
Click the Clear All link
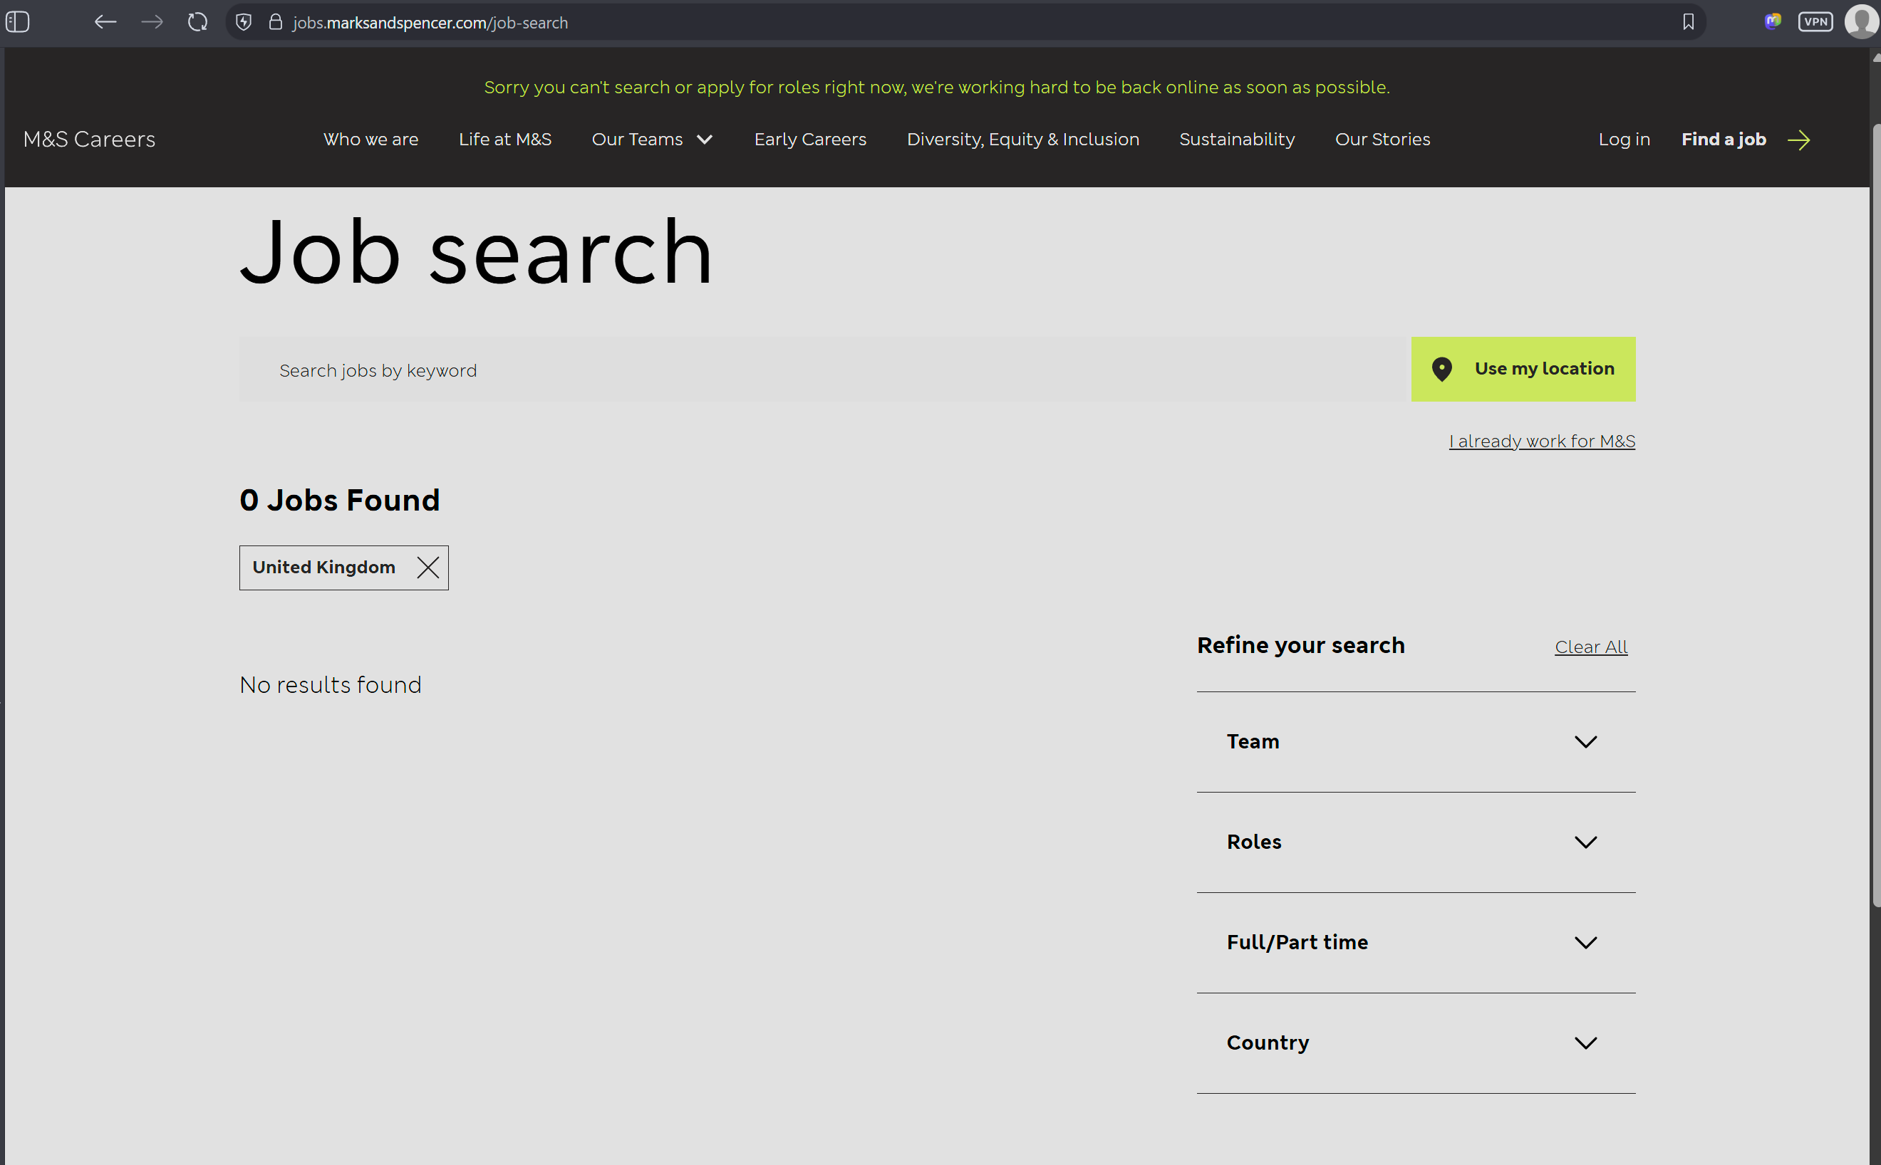(x=1590, y=647)
